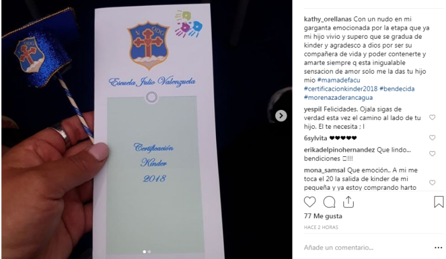446x259 pixels.
Task: Open the mona_samsal profile
Action: click(x=324, y=170)
